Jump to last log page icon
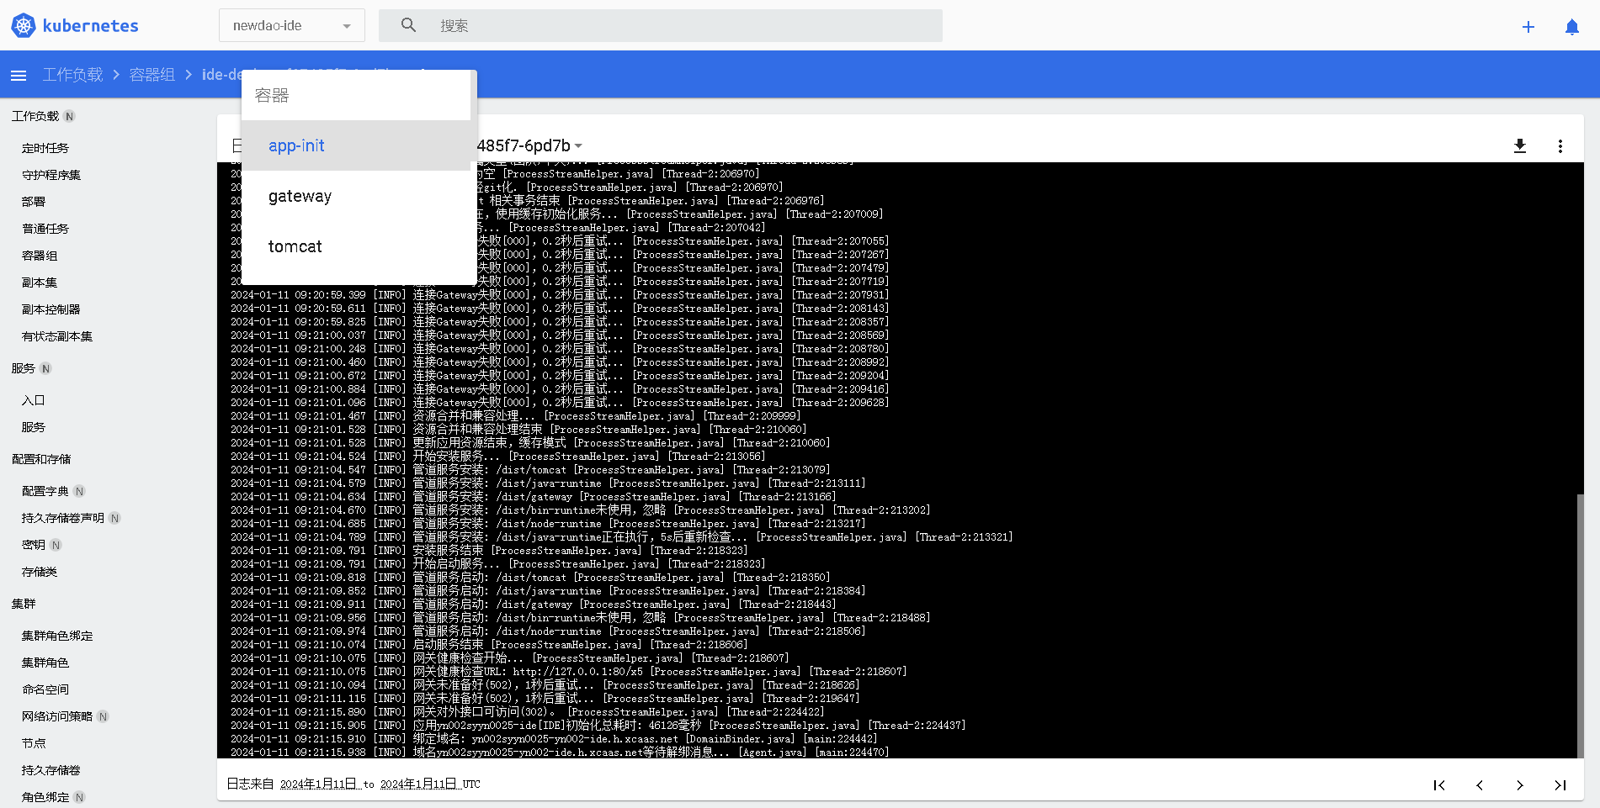 (x=1560, y=784)
